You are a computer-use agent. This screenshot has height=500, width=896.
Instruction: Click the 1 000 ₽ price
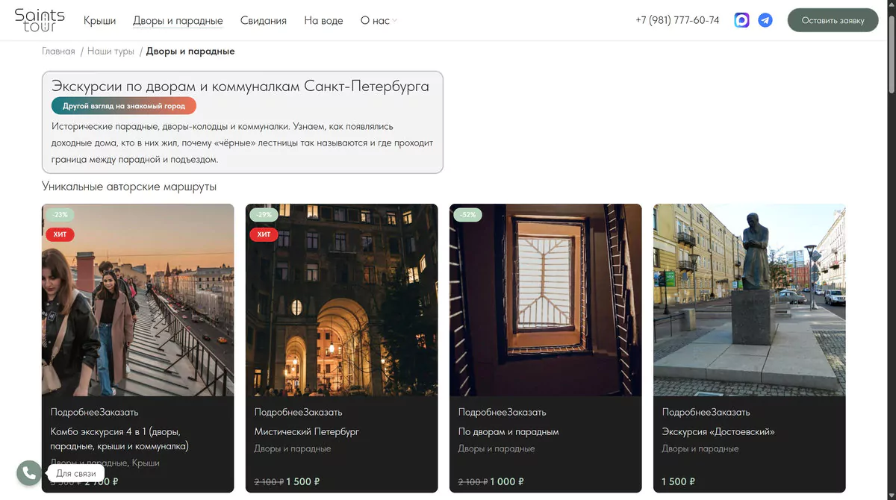coord(507,481)
